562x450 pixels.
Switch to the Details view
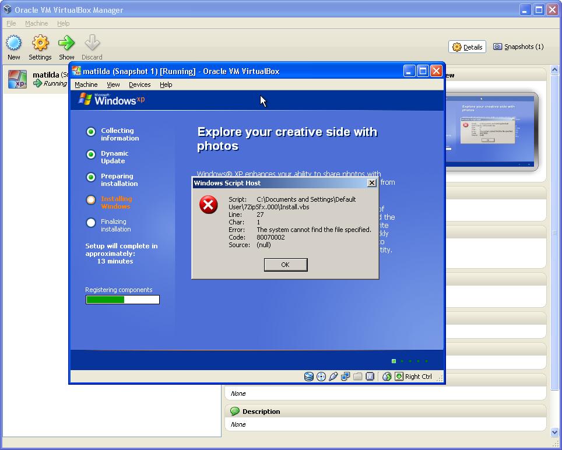coord(467,47)
